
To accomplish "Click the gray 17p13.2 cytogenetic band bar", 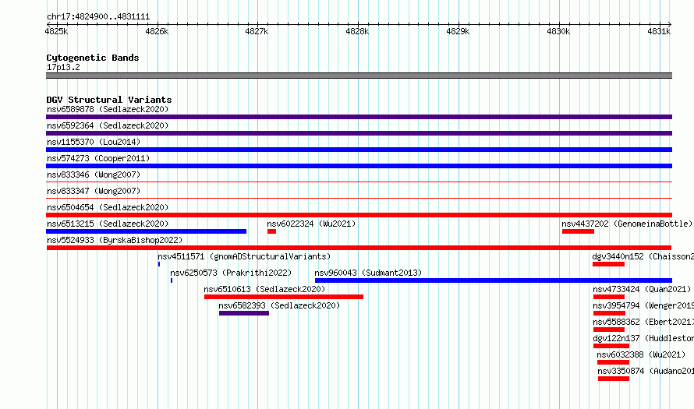I will click(x=359, y=76).
